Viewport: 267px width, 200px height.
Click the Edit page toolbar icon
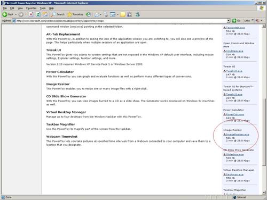pos(113,14)
